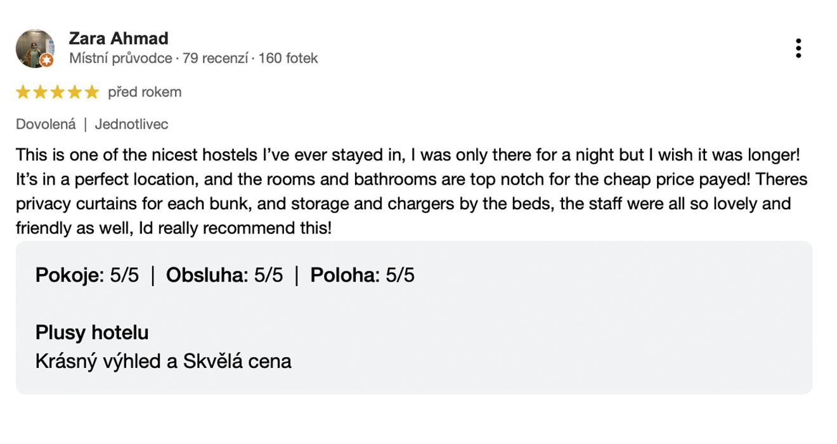Click the Obsluha 5/5 rating

224,275
